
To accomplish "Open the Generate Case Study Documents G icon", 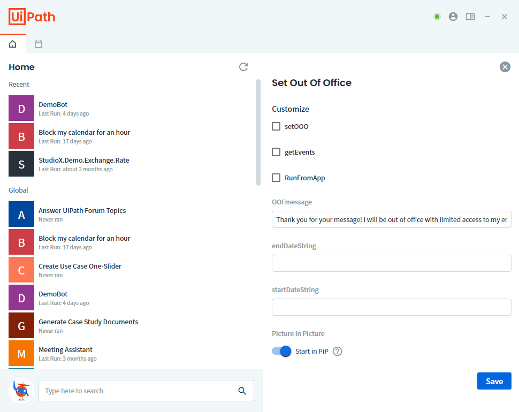I will [x=21, y=325].
